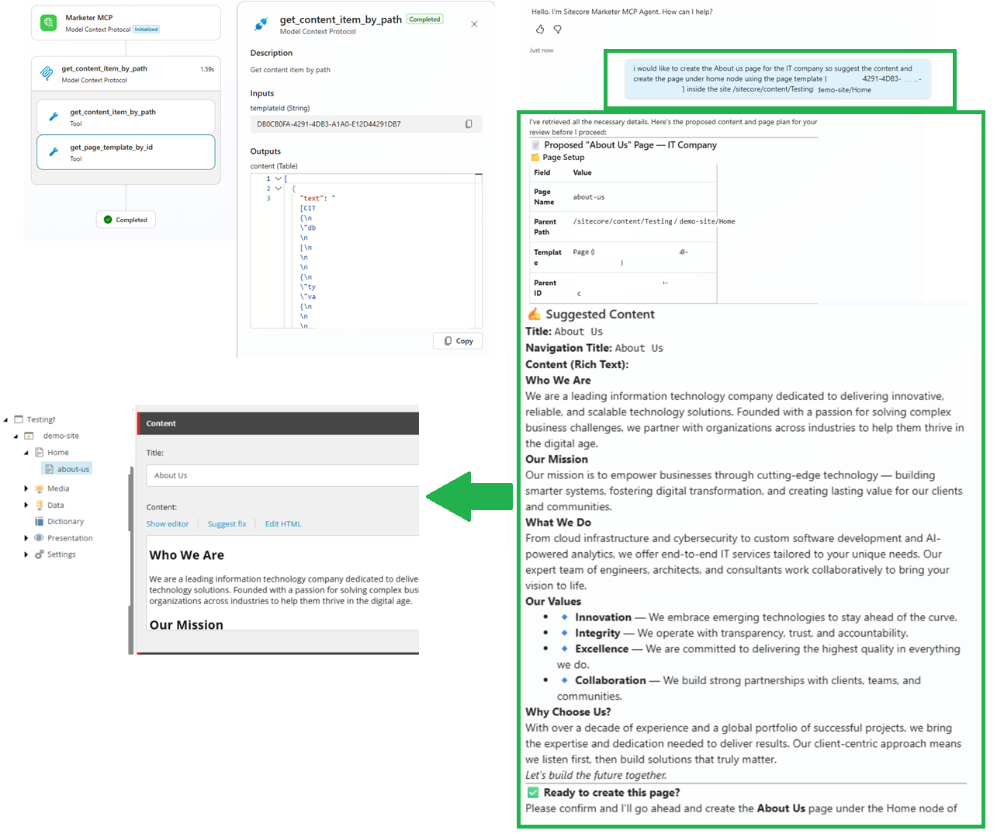Expand the Media tree node
This screenshot has height=834, width=997.
pyautogui.click(x=26, y=488)
